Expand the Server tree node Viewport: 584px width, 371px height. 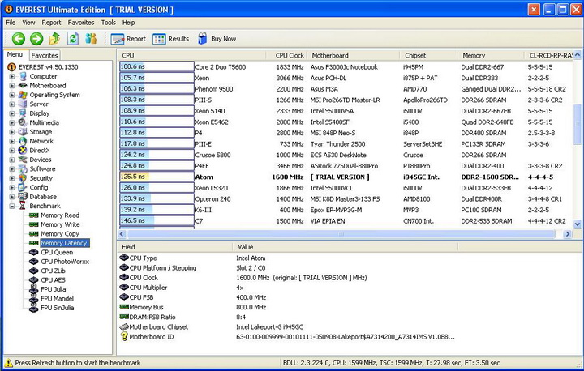pyautogui.click(x=12, y=104)
